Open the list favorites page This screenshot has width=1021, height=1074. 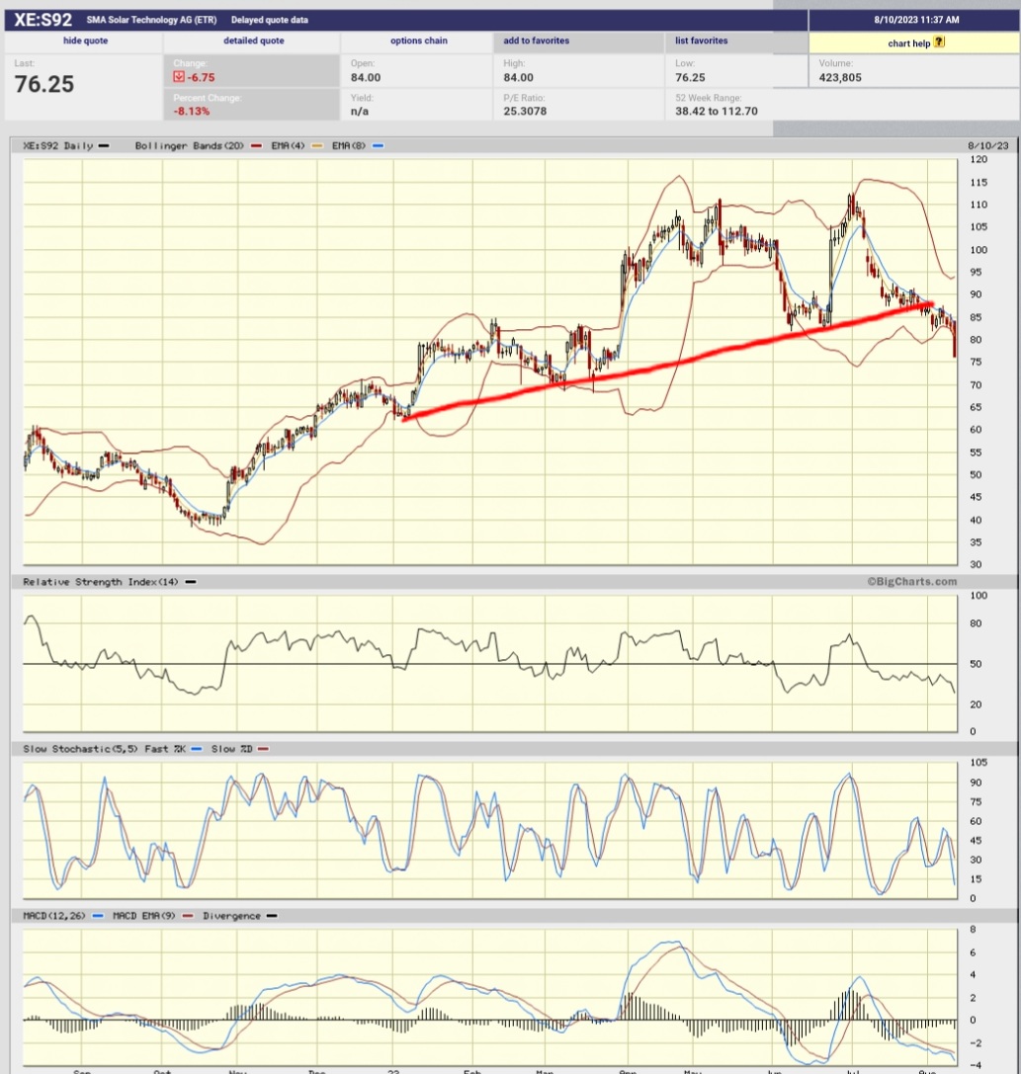(701, 41)
